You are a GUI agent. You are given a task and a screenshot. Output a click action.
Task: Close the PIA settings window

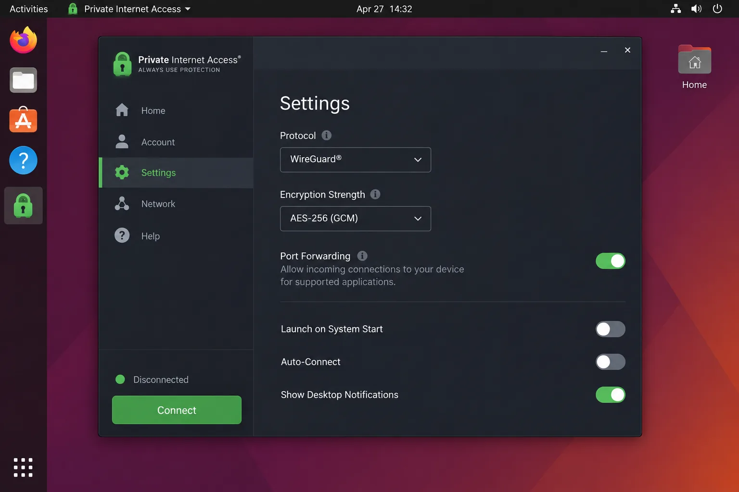click(627, 50)
